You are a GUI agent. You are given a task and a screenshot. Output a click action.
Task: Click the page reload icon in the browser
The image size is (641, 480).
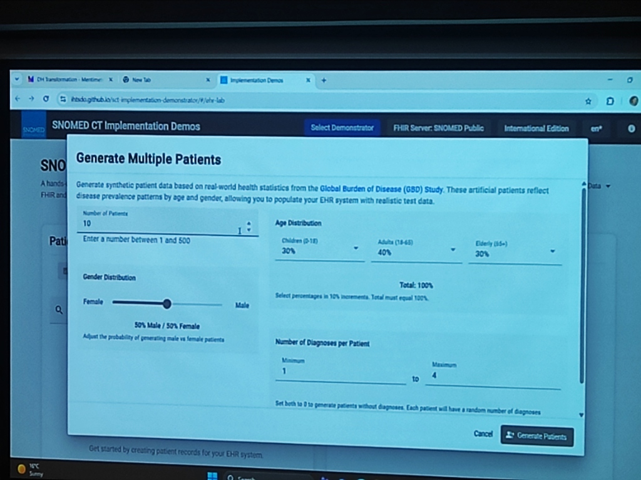(44, 99)
